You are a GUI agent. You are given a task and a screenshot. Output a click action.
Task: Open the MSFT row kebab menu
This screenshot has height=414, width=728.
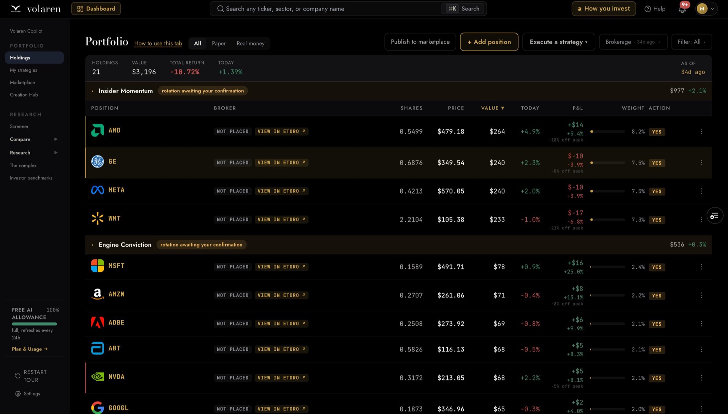[x=701, y=267]
